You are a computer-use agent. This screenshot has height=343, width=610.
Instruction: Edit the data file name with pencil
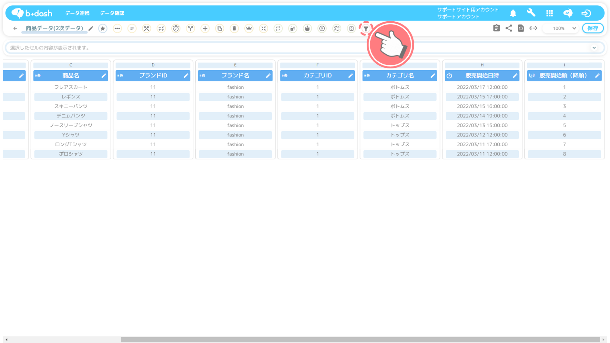point(91,28)
